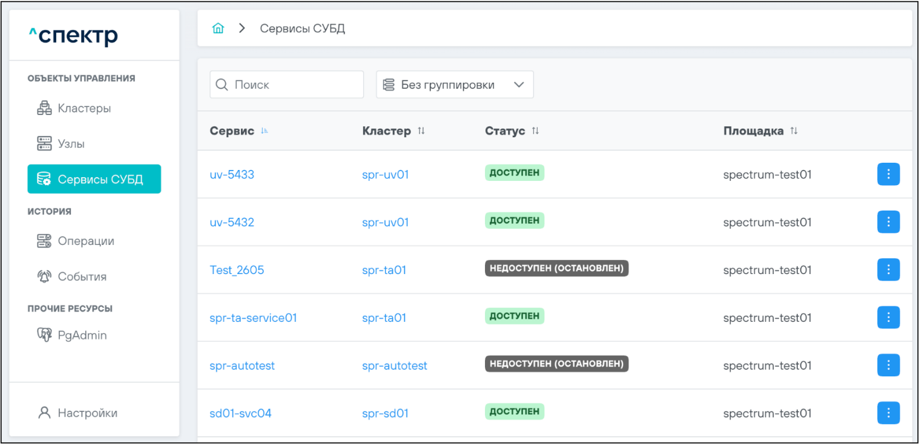Click the home icon in breadcrumb
The width and height of the screenshot is (919, 444).
218,28
